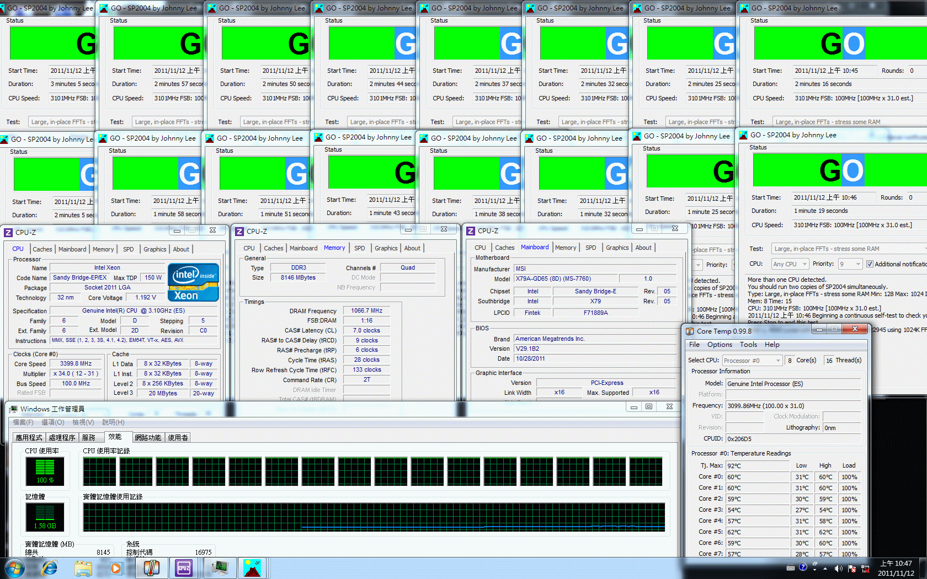Image resolution: width=927 pixels, height=579 pixels.
Task: Open Graphics tab in CPU-Z Mainboard window
Action: coord(617,248)
